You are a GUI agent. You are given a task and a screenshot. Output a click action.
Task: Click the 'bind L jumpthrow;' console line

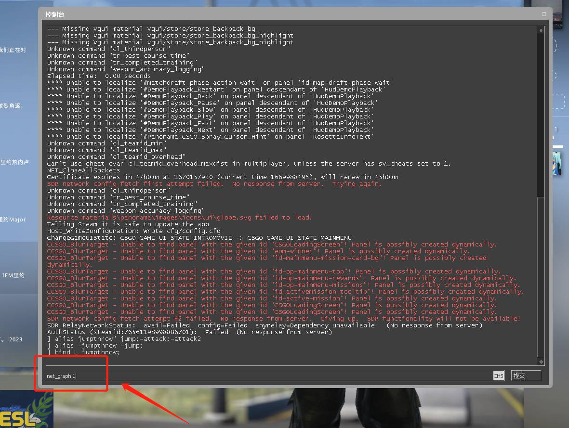click(x=83, y=352)
